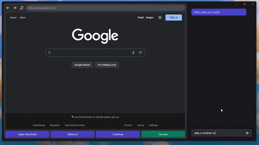
Task: Click the Sign in button
Action: tap(174, 17)
